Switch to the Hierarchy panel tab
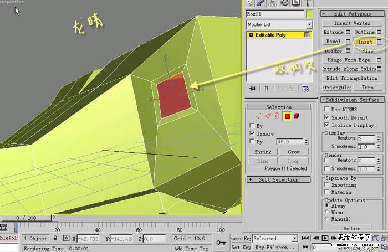 point(273,3)
